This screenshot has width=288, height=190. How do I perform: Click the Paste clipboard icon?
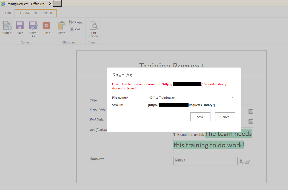pyautogui.click(x=62, y=27)
